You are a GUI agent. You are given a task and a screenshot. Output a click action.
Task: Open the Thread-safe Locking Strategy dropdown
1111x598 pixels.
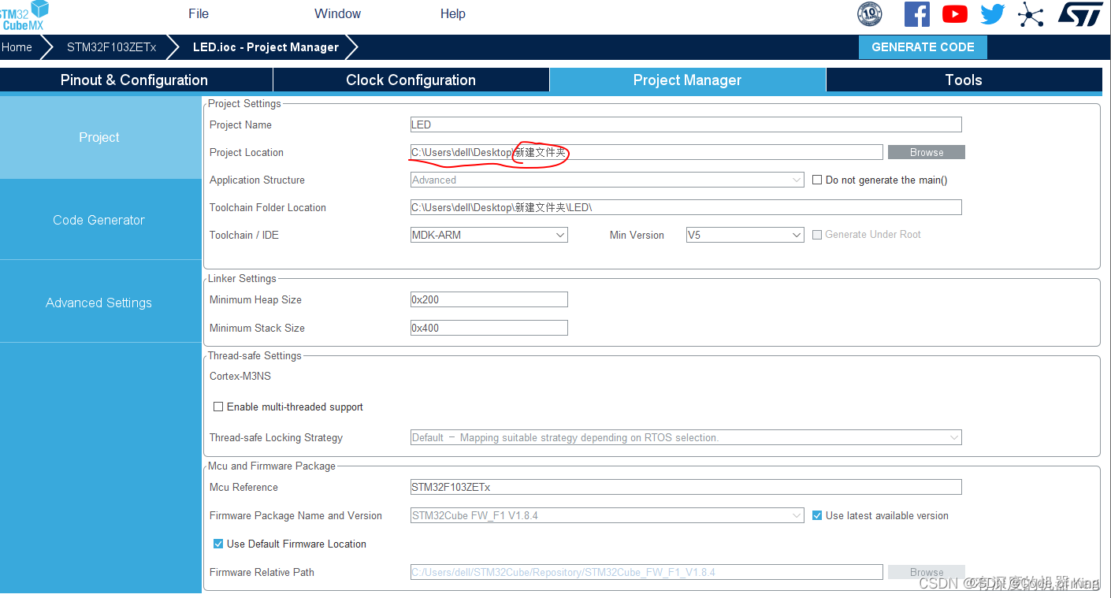tap(686, 437)
